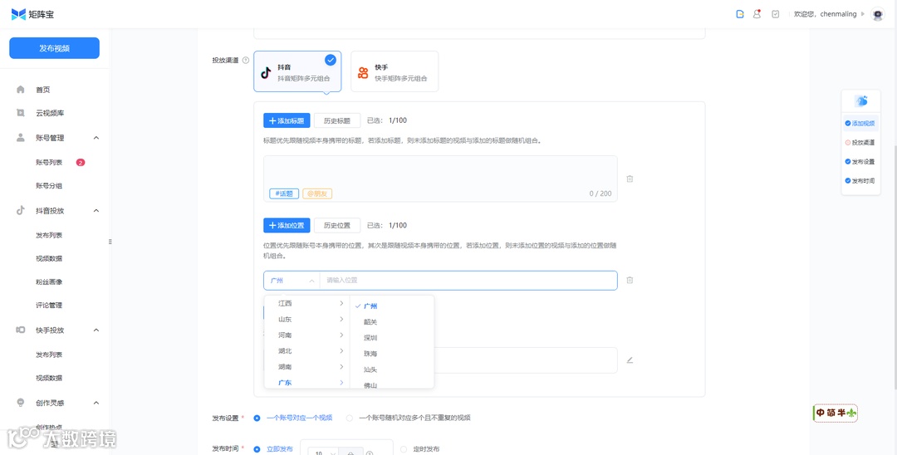Click the 矩阵宝 logo icon
897x455 pixels.
tap(18, 14)
